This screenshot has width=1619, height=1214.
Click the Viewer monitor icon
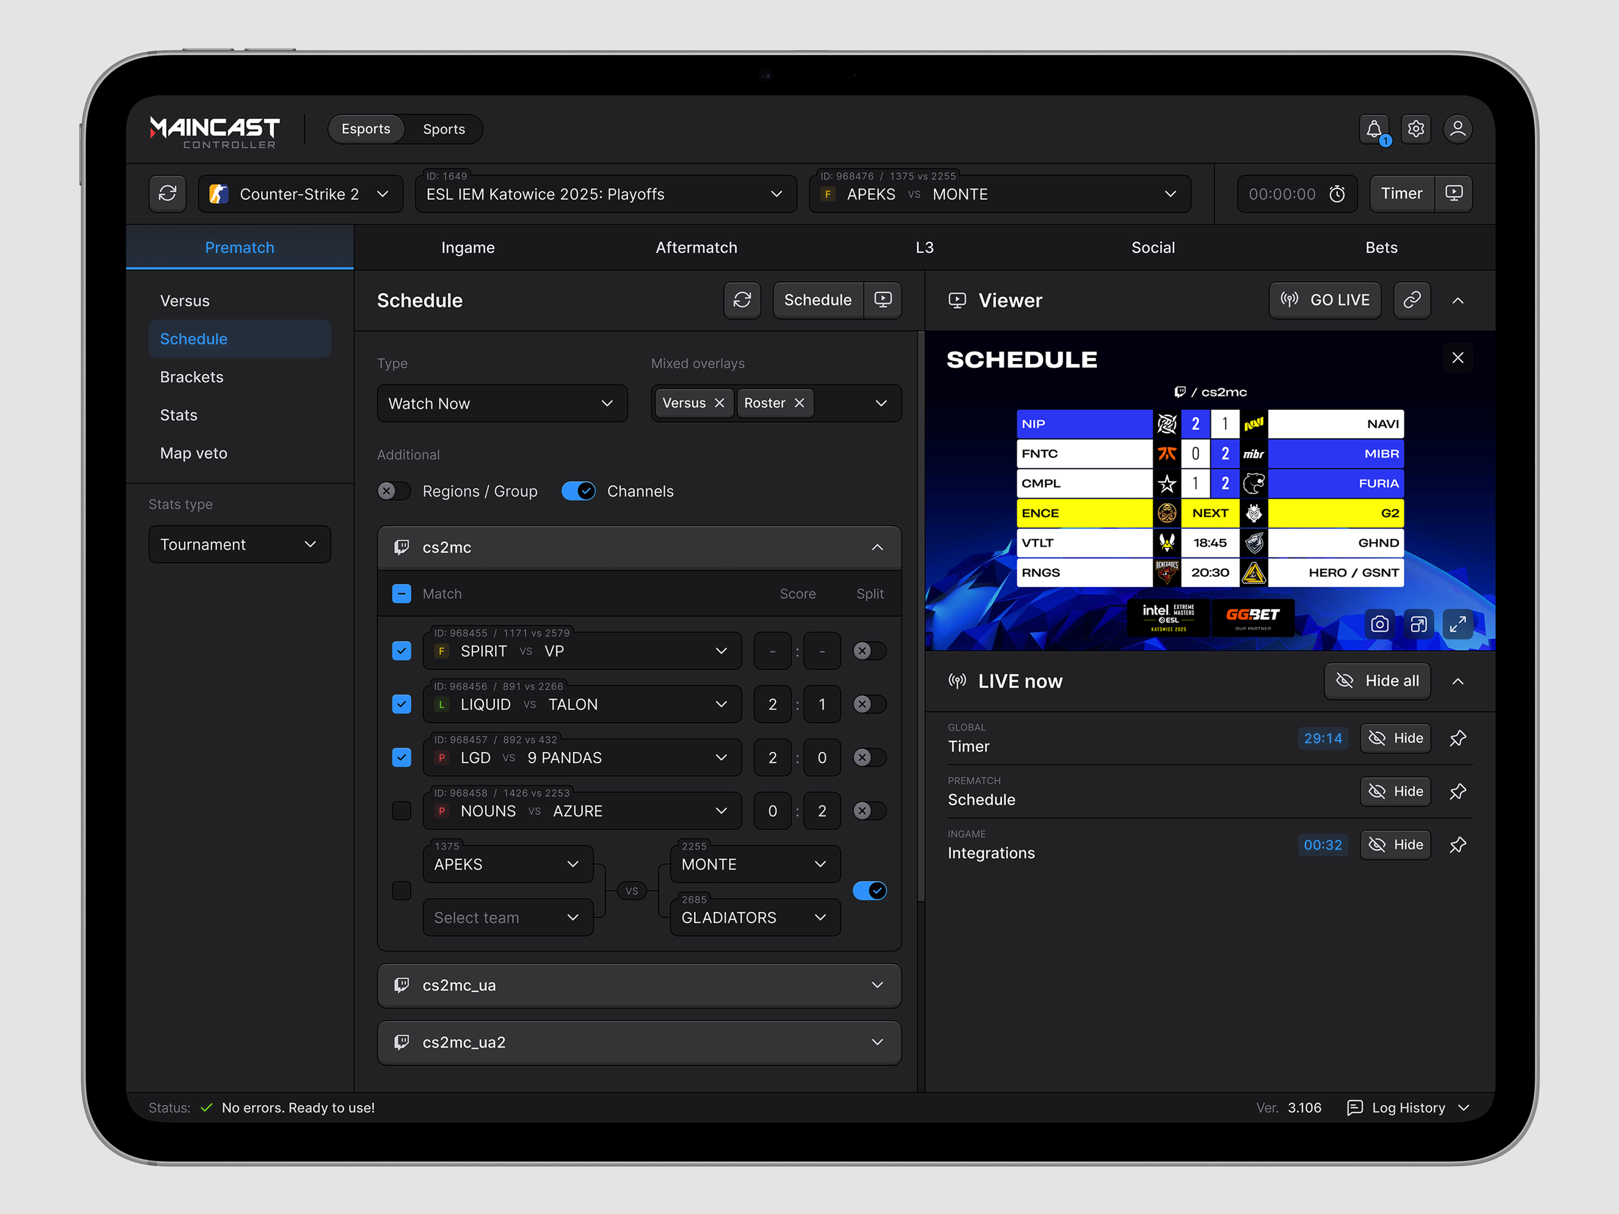(x=957, y=300)
